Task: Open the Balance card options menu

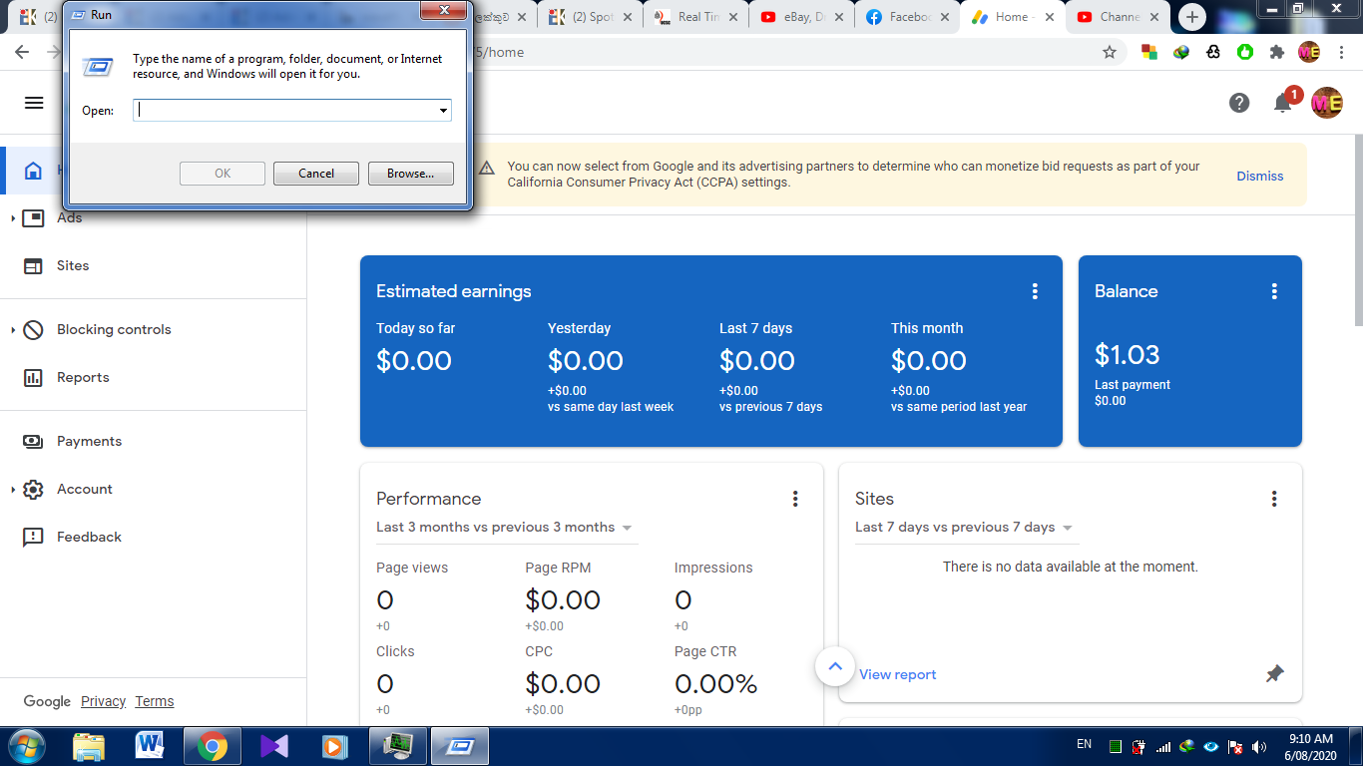Action: [1274, 291]
